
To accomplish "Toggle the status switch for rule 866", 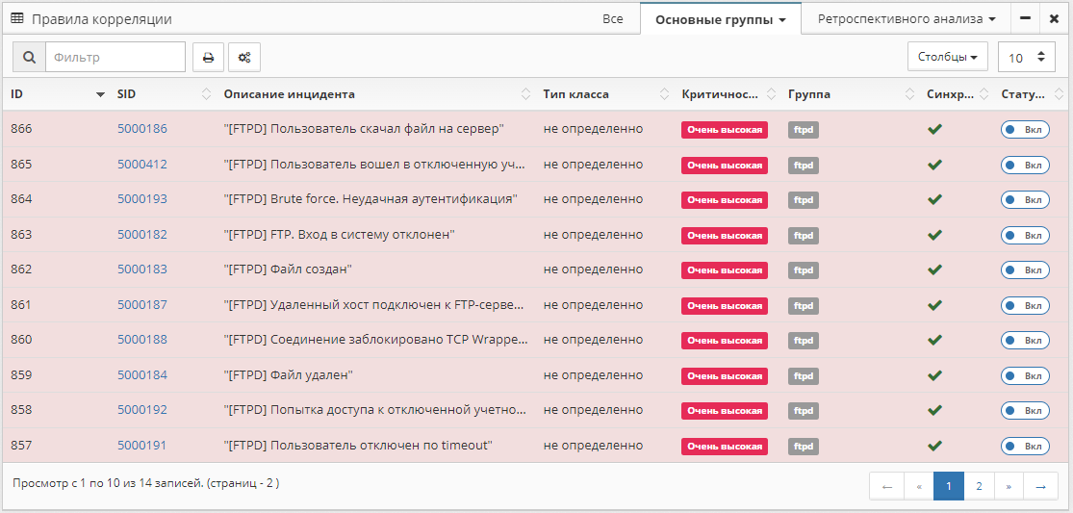I will [x=1025, y=130].
